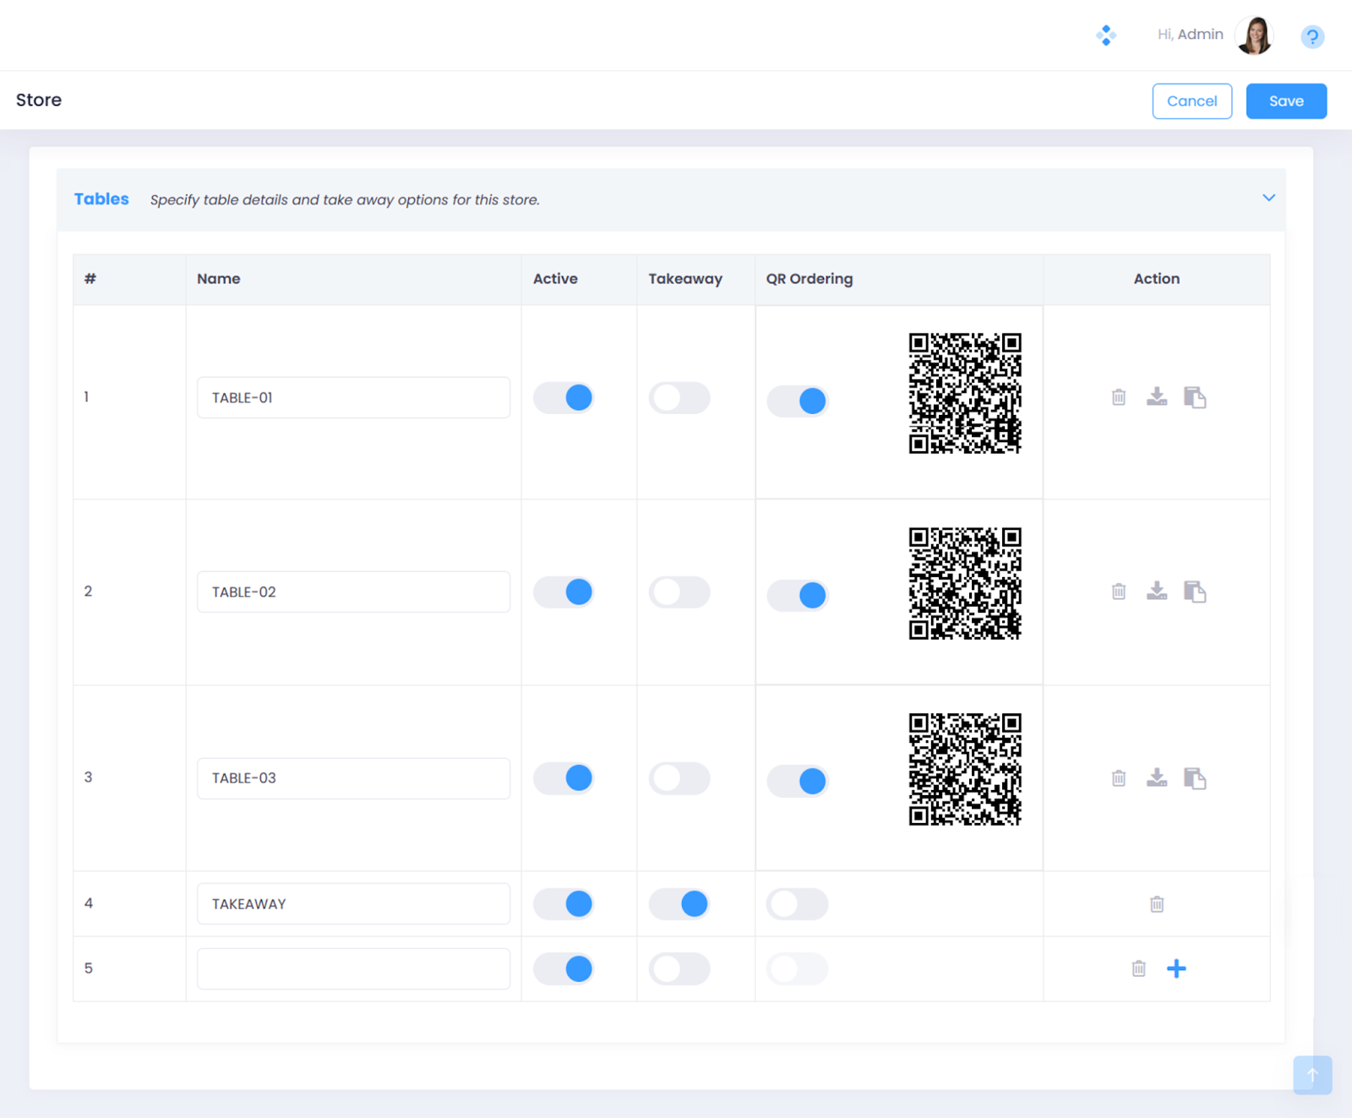The height and width of the screenshot is (1118, 1352).
Task: Disable the Active toggle for TABLE-01
Action: (564, 397)
